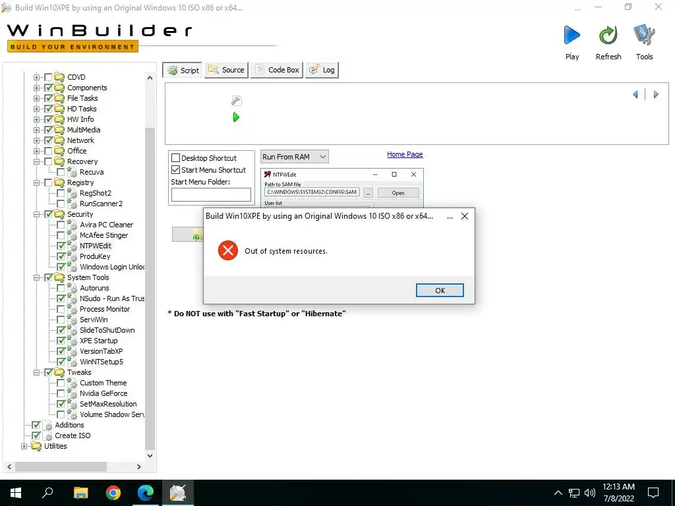Click the Components folder icon
Screen dimensions: 675x506
(59, 88)
